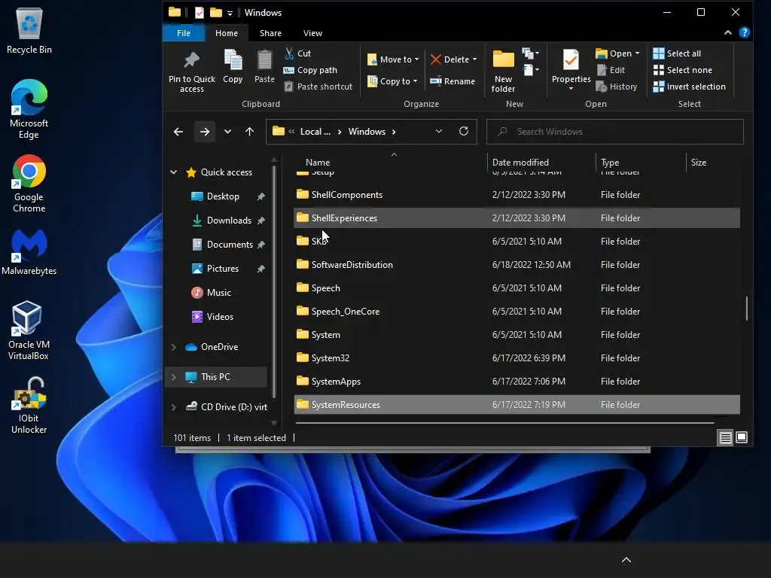Sort by the Type column header
This screenshot has height=578, width=771.
(x=610, y=163)
